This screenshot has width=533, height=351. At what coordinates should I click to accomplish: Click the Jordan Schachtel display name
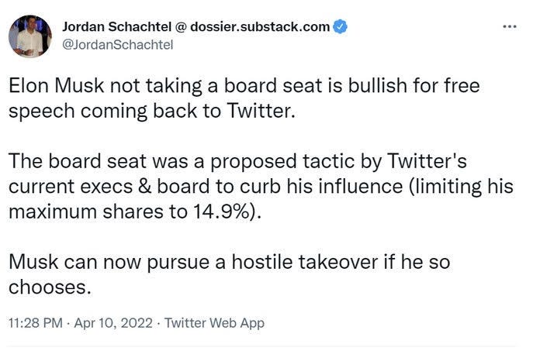coord(116,26)
